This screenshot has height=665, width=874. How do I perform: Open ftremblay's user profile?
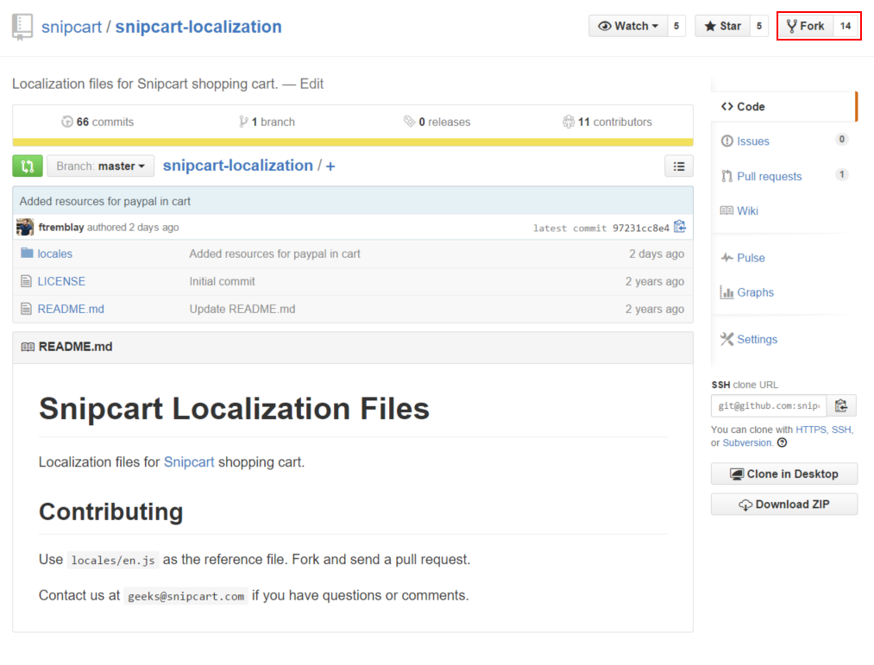point(61,228)
